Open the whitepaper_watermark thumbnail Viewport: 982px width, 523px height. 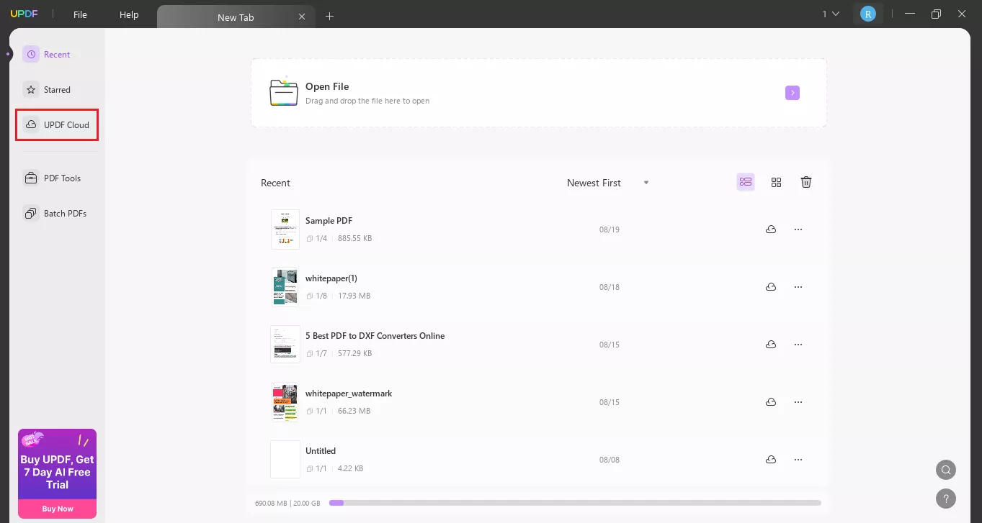(x=285, y=402)
